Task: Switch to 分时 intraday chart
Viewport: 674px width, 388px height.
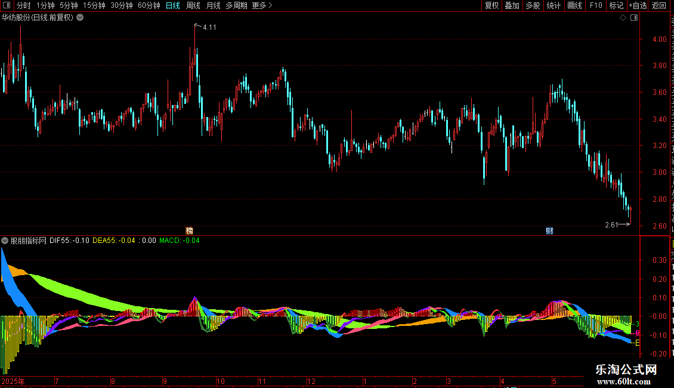Action: (x=24, y=5)
